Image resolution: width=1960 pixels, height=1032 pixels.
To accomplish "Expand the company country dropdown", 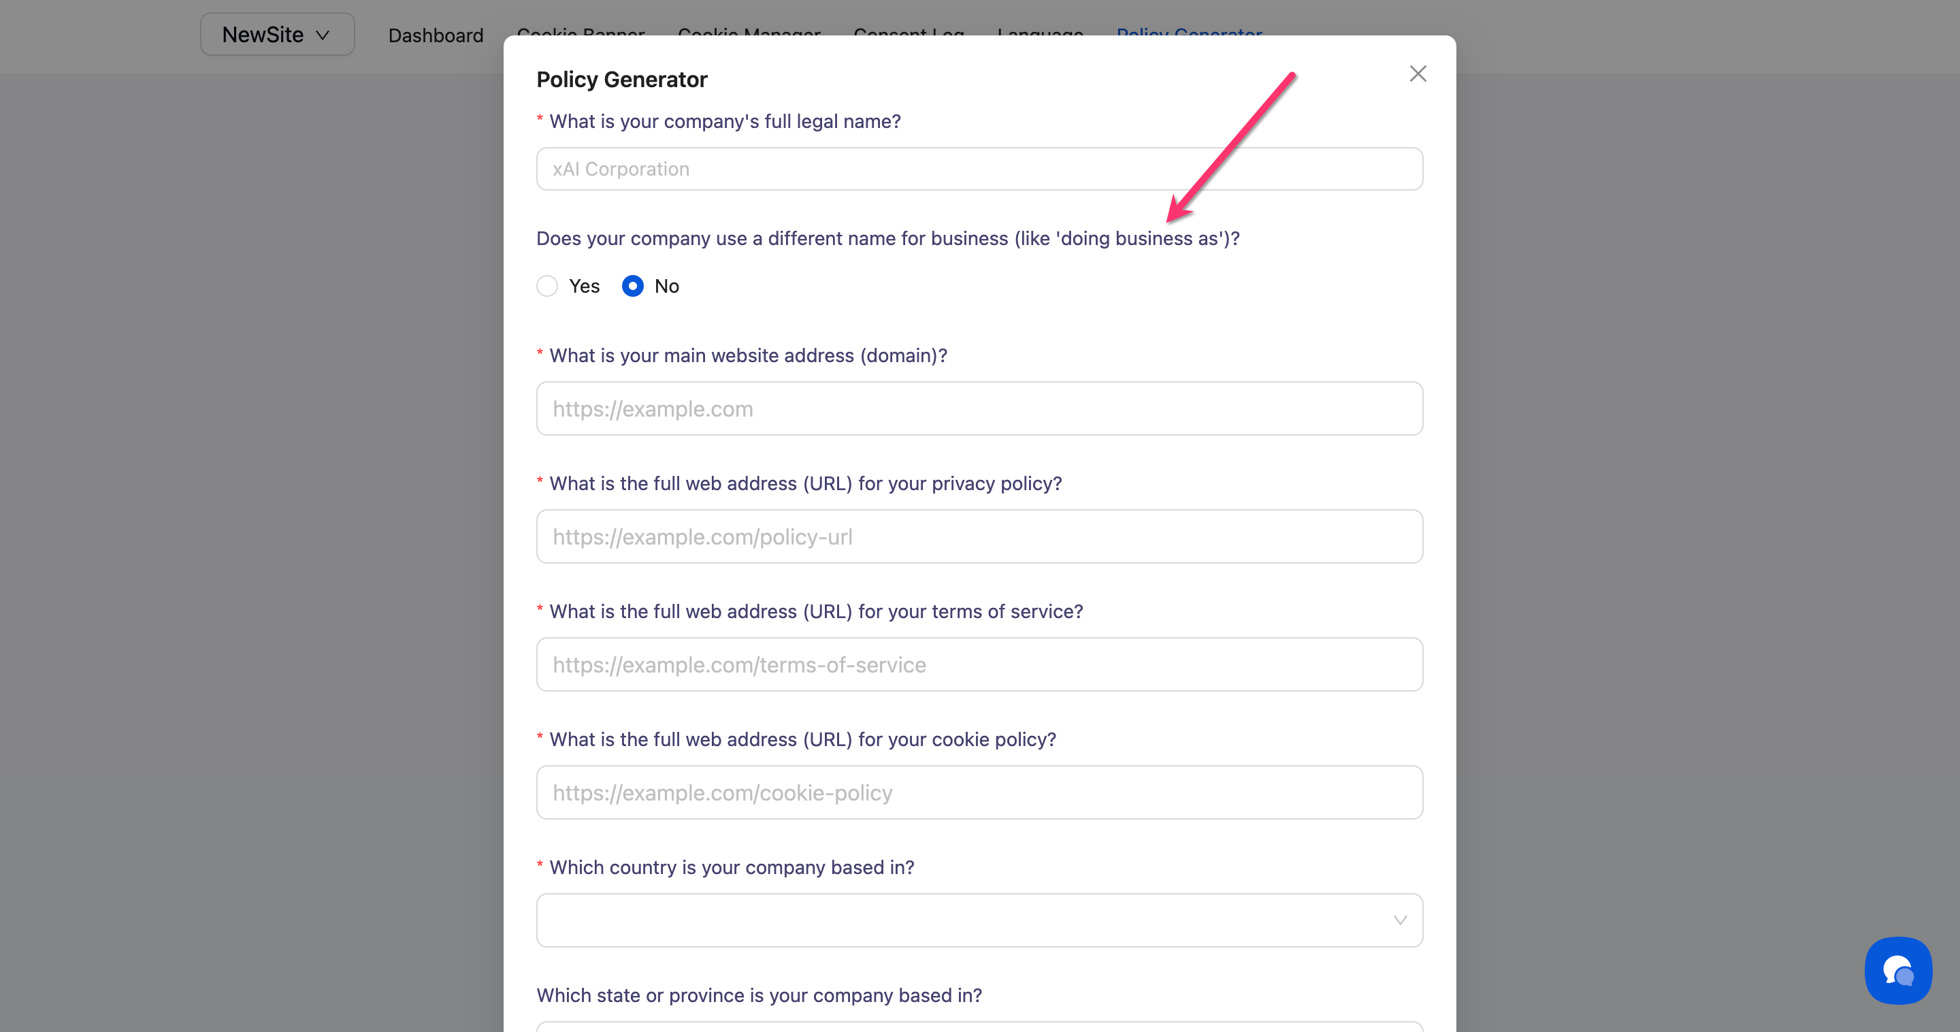I will [x=979, y=920].
